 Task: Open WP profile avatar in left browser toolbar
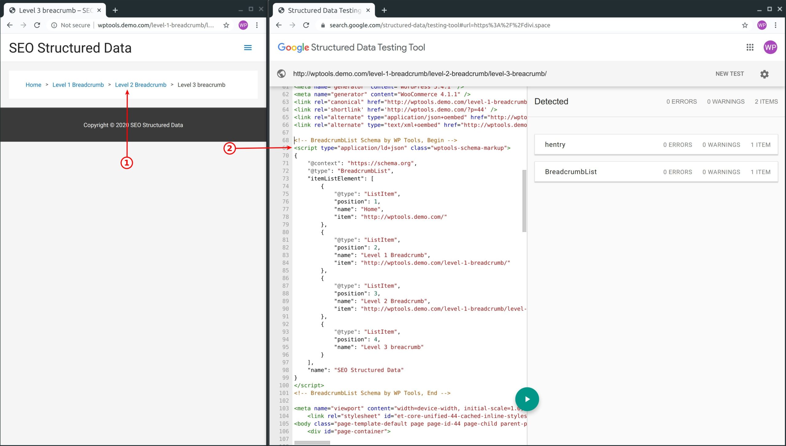tap(243, 25)
